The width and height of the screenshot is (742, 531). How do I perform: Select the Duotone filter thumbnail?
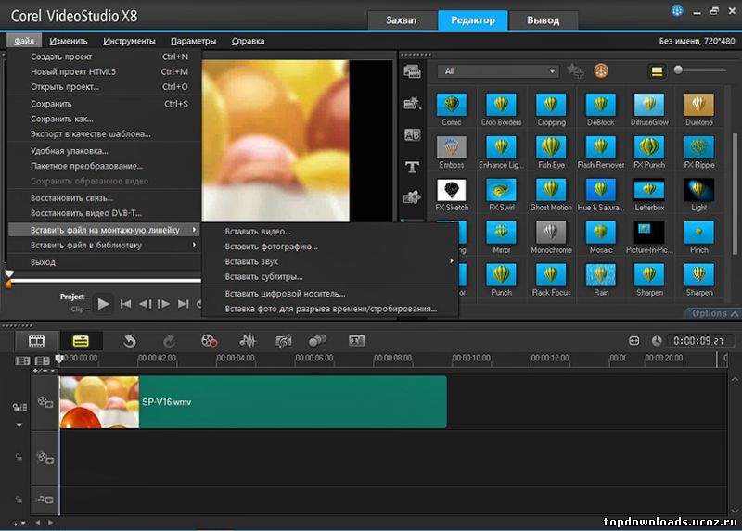[x=699, y=104]
